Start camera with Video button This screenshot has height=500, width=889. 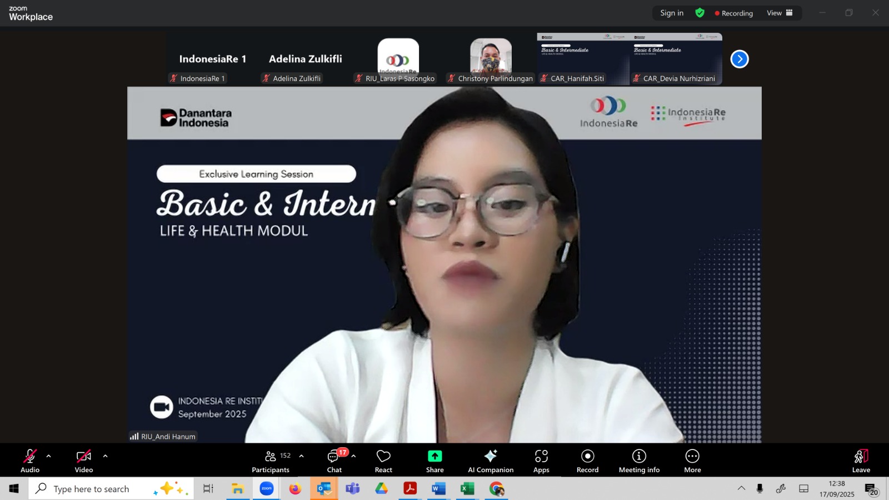84,461
